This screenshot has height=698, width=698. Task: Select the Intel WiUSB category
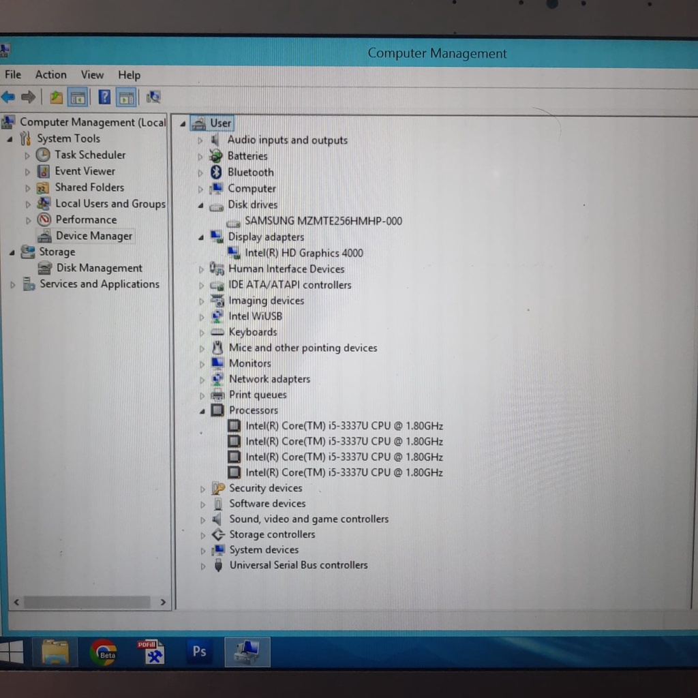click(255, 316)
